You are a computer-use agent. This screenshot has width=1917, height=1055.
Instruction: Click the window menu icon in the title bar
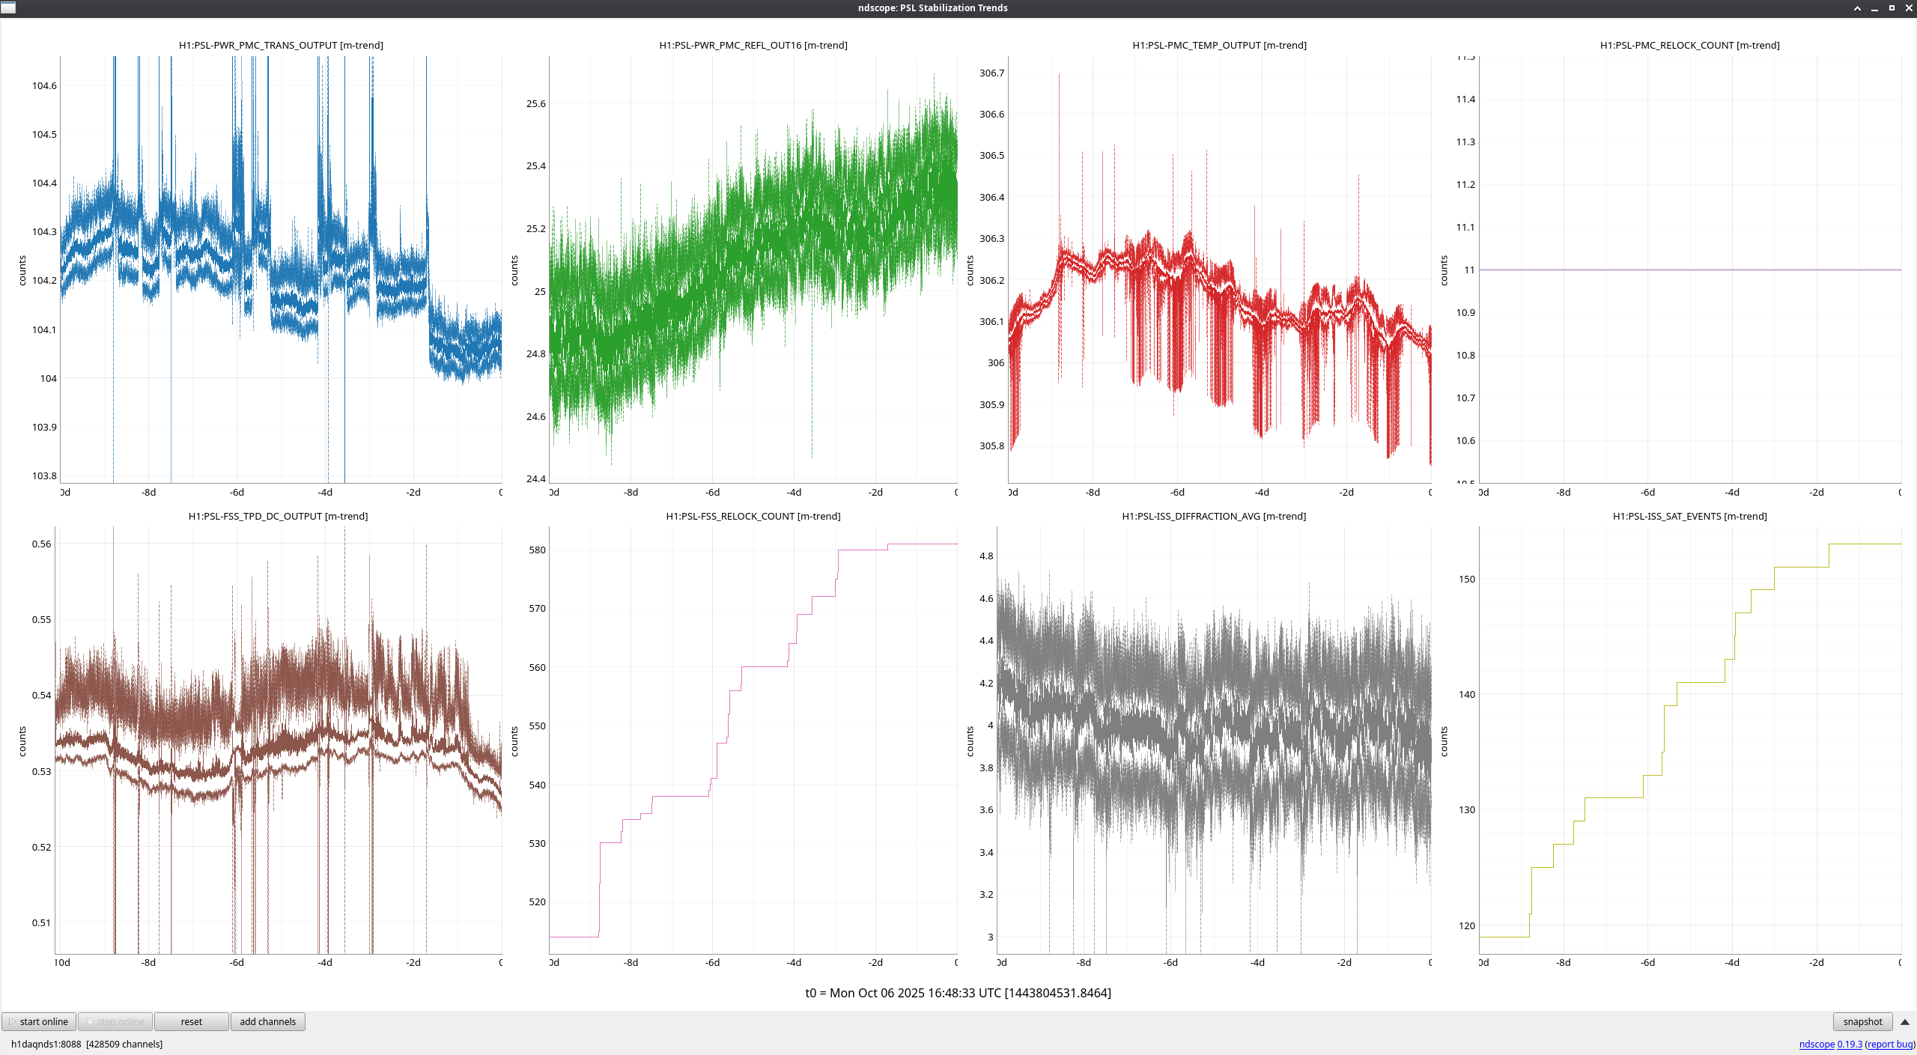[8, 7]
